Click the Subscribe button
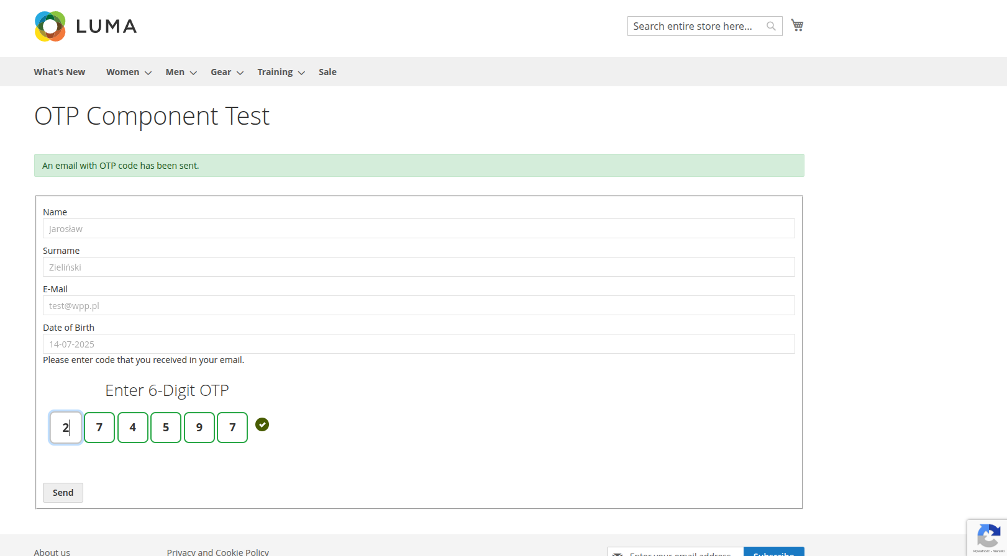The image size is (1007, 556). tap(773, 552)
